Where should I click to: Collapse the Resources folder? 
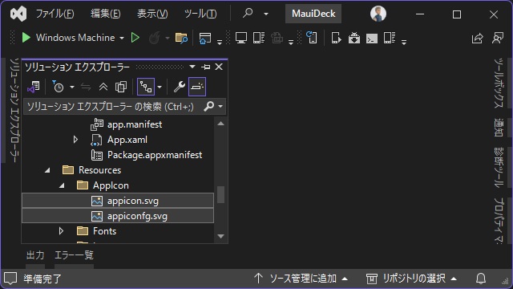tap(47, 170)
